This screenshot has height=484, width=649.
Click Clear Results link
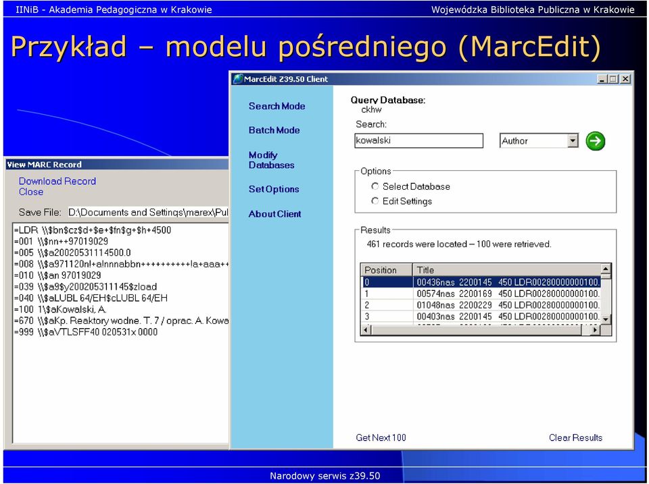(x=576, y=437)
